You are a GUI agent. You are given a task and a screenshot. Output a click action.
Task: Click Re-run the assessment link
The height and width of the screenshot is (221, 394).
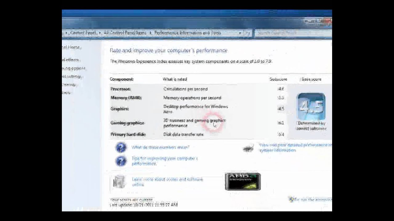click(313, 200)
